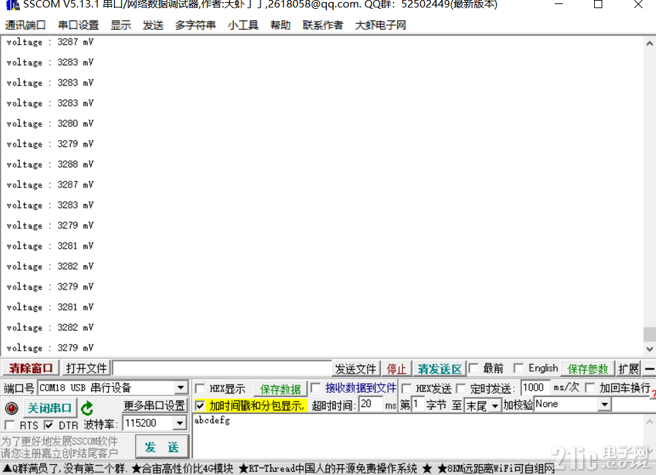This screenshot has width=656, height=475.
Task: Toggle the RTS checkbox
Action: 10,425
